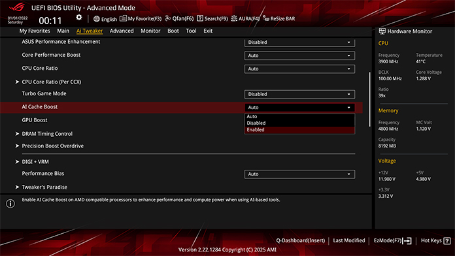The image size is (455, 256).
Task: Open Qfan(F6) control
Action: (183, 18)
